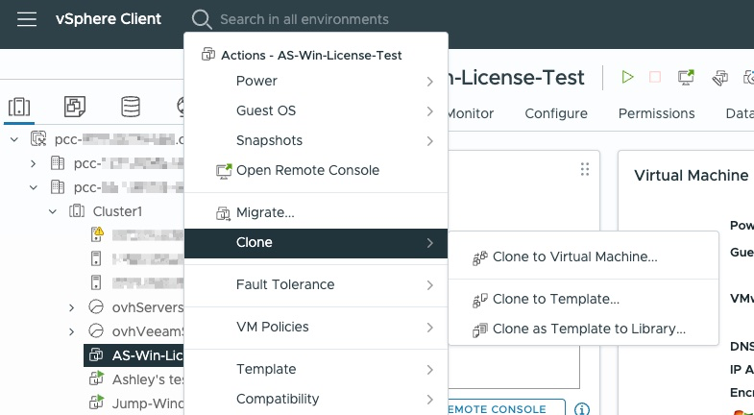
Task: Click Jump-Windows VM powered-on icon
Action: point(96,402)
